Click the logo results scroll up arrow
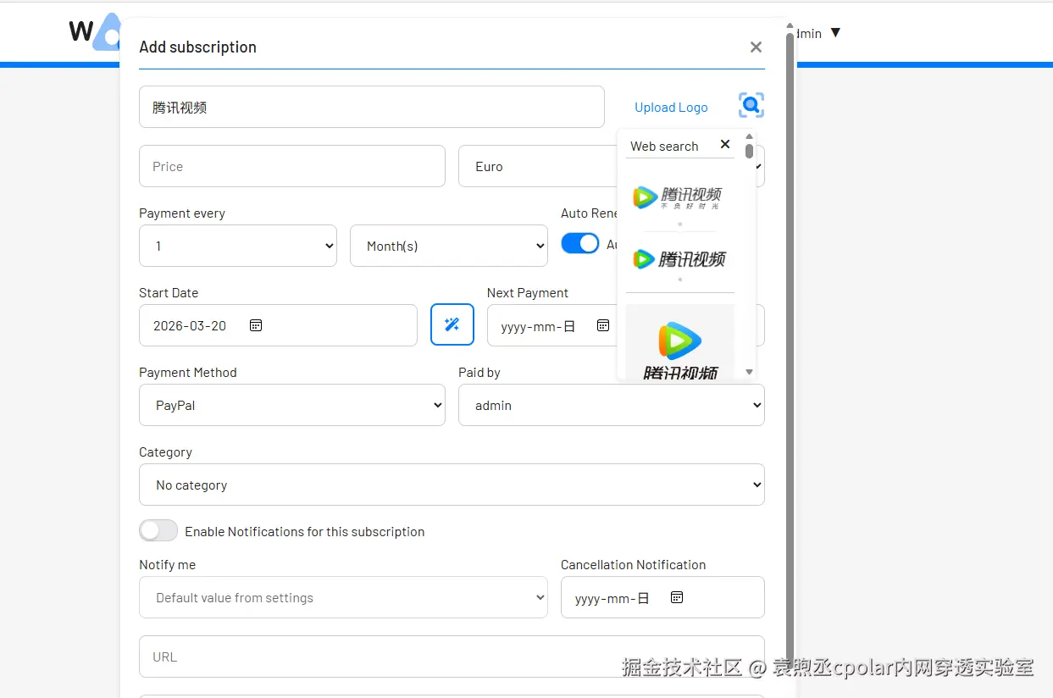 749,136
